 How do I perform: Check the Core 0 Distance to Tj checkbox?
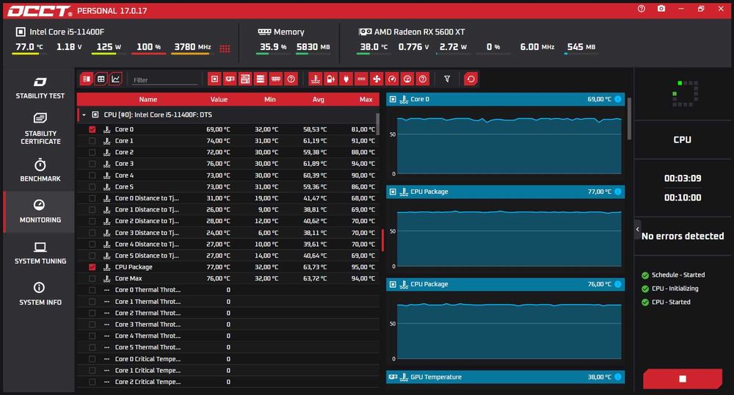92,198
